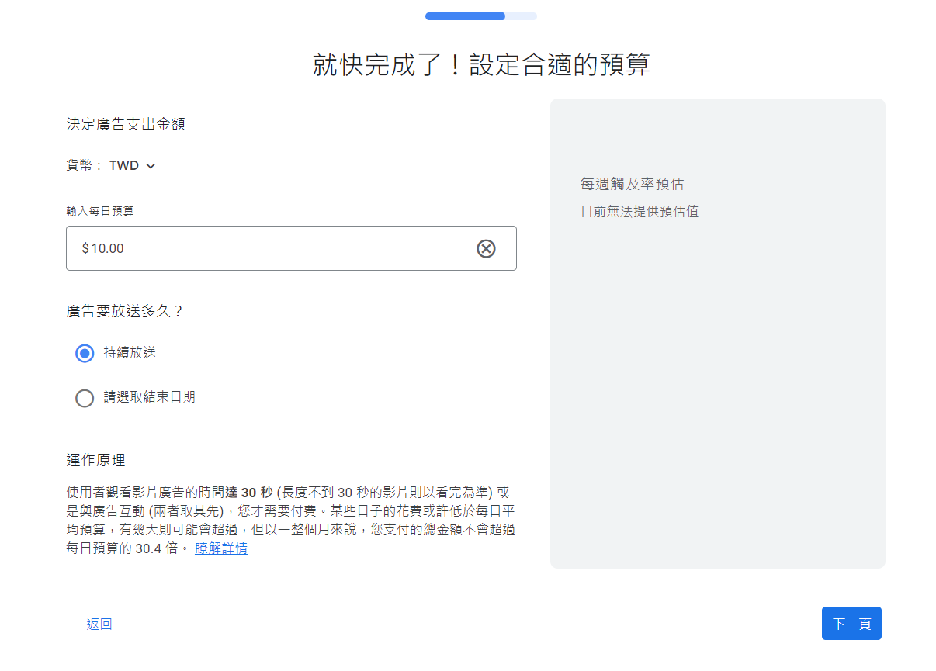Click the 輸入每日預算 field label
Image resolution: width=936 pixels, height=671 pixels.
pyautogui.click(x=100, y=210)
